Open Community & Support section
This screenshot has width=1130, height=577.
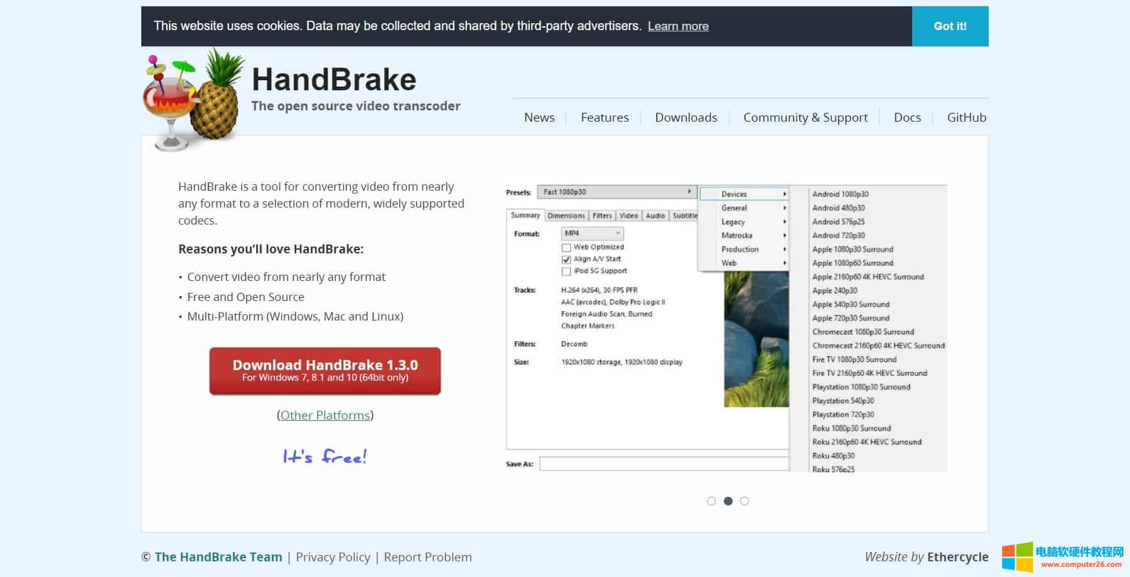(805, 117)
